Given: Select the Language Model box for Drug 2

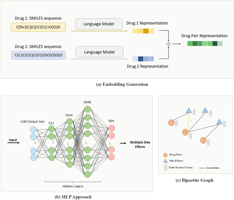Looking at the screenshot, I should 99,52.
